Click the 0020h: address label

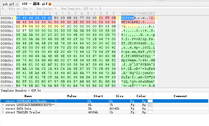tap(7, 27)
